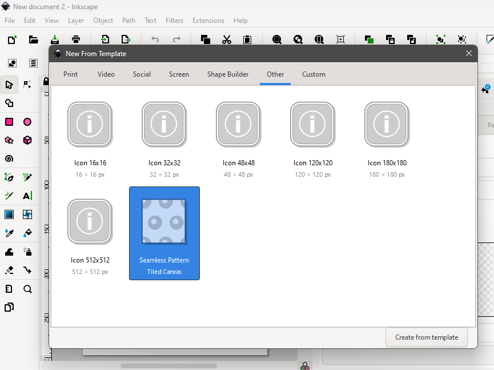Choose the Icon 48x48 template
This screenshot has width=494, height=370.
(239, 138)
